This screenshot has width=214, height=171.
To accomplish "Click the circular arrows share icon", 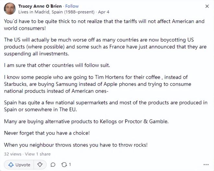I will pos(64,165).
